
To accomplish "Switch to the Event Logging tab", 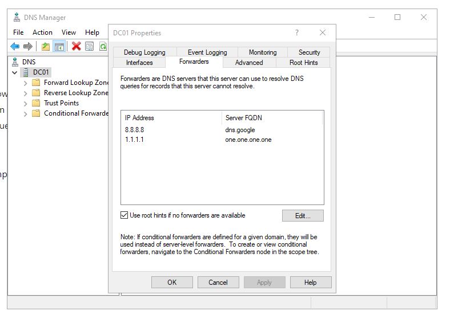I will click(207, 52).
